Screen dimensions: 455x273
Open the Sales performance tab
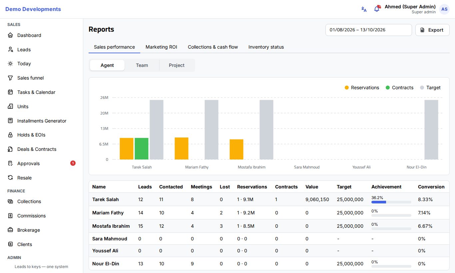(x=114, y=47)
